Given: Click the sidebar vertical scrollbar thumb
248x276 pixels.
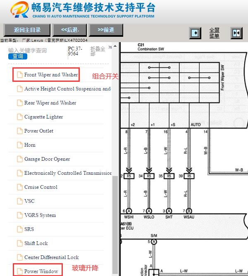Looking at the screenshot, I should click(115, 224).
